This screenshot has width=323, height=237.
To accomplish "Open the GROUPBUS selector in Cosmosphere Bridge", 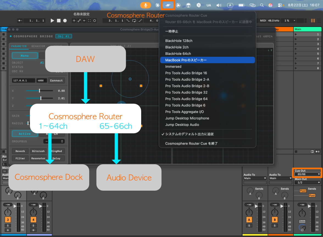I will [x=54, y=141].
